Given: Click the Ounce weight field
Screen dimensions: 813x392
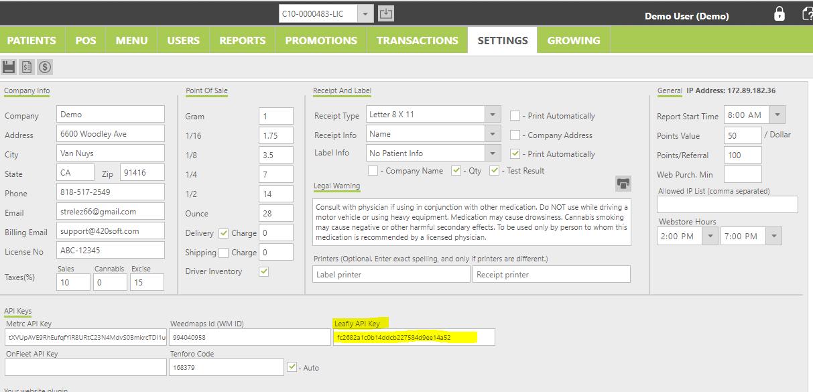Looking at the screenshot, I should (x=276, y=213).
